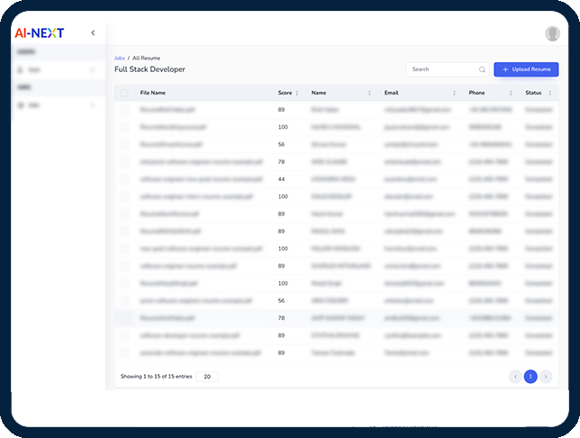
Task: Click the Full Stack Developer heading
Action: (150, 69)
